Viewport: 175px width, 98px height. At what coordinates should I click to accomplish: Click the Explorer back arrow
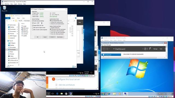pyautogui.click(x=7, y=21)
